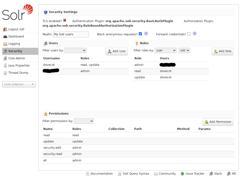This screenshot has height=178, width=241.
Task: Open Thread Dump page
Action: click(x=20, y=73)
